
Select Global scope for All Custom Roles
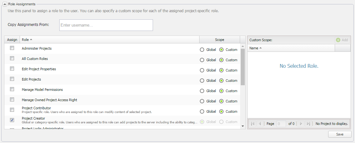202,60
